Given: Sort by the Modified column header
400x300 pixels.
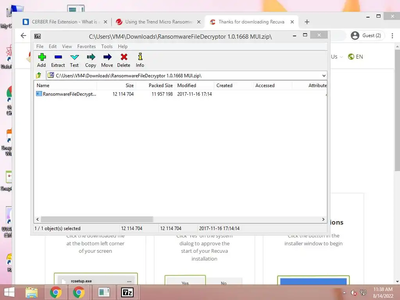Looking at the screenshot, I should pyautogui.click(x=194, y=86).
